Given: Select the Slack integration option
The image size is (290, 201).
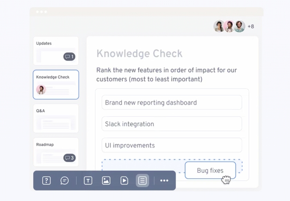Looking at the screenshot, I should (172, 124).
